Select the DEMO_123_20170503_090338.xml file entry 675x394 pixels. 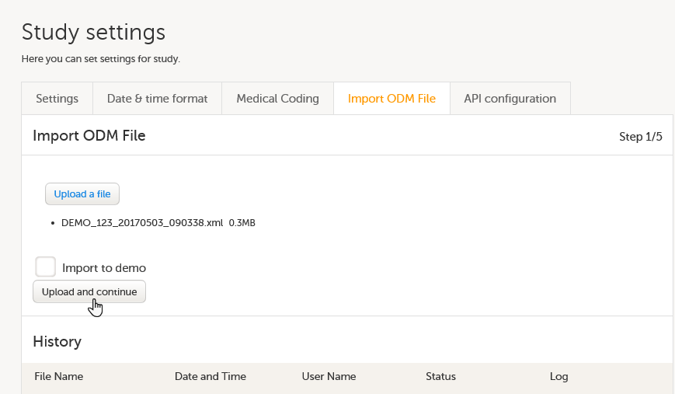[x=142, y=223]
